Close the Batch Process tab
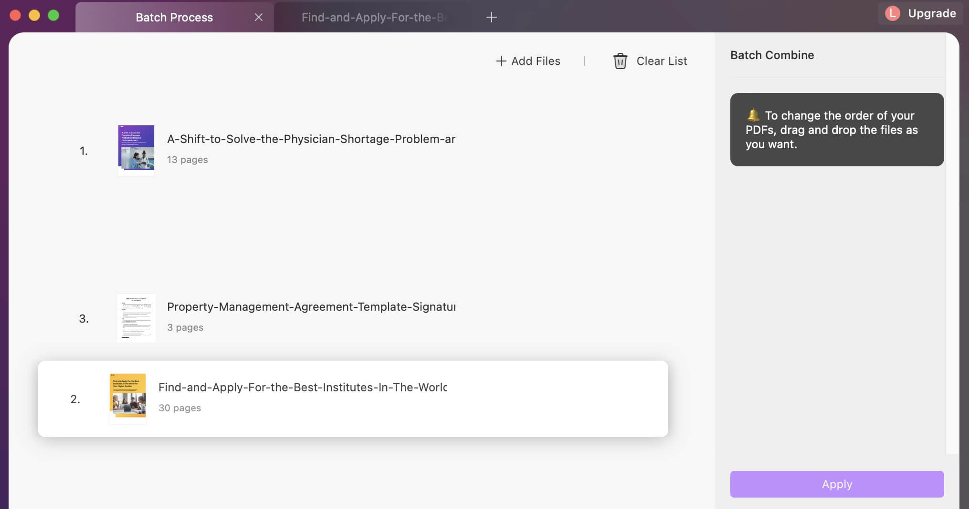 coord(259,17)
